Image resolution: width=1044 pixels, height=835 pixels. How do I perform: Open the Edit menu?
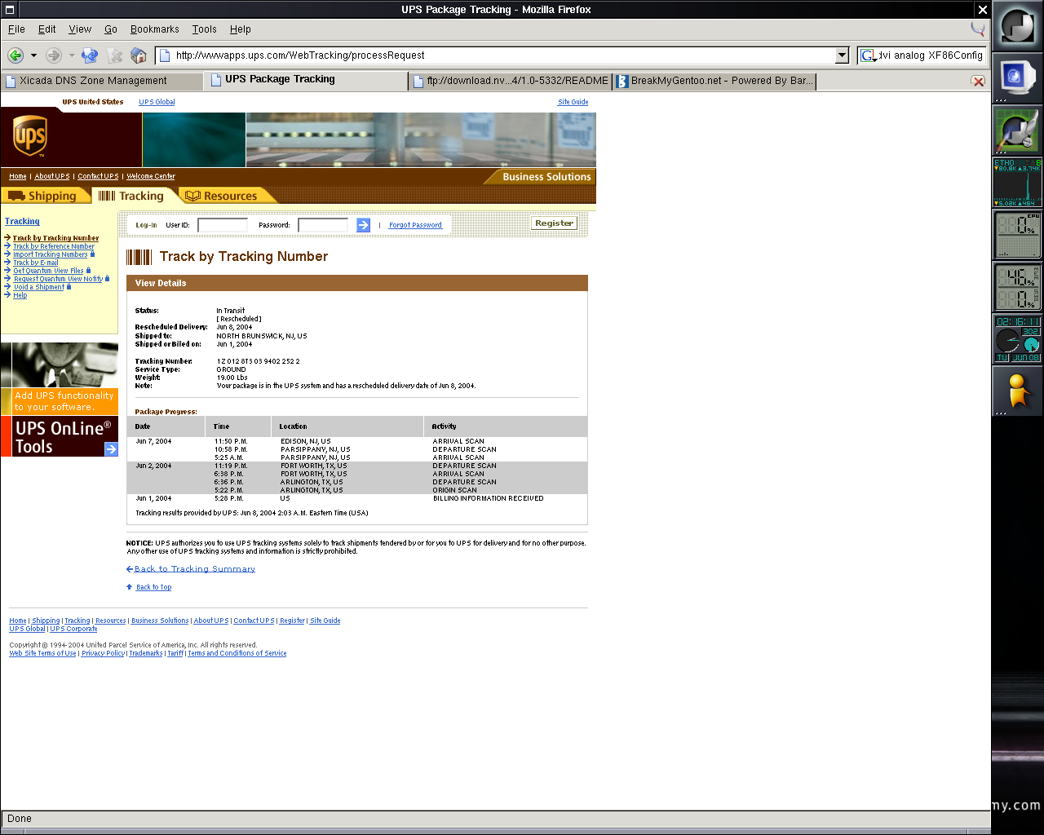[x=47, y=29]
